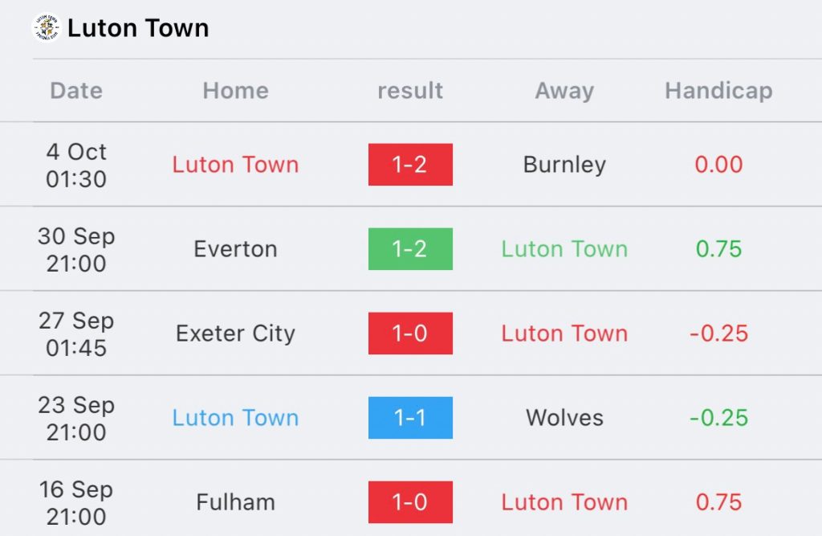Click the Date column header
The width and height of the screenshot is (822, 536).
coord(76,90)
